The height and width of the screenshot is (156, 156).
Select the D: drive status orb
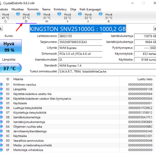[x=18, y=14]
